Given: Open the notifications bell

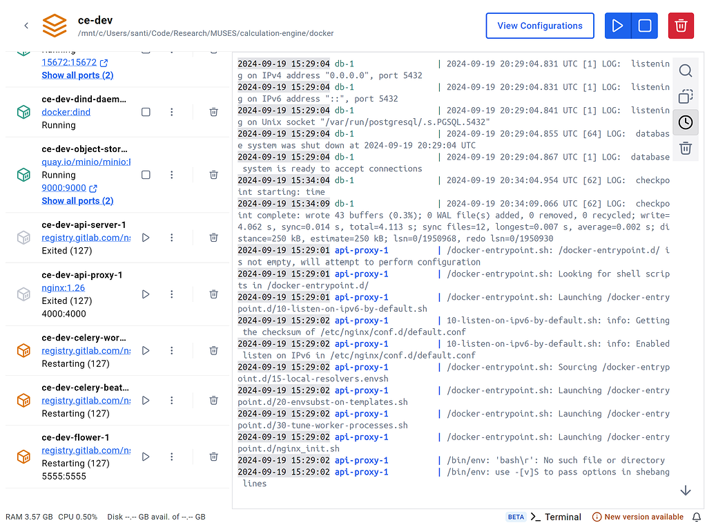Looking at the screenshot, I should 697,517.
